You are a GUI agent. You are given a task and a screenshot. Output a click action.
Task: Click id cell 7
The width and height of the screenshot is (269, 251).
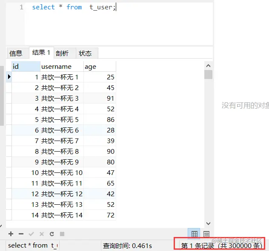pyautogui.click(x=26, y=141)
